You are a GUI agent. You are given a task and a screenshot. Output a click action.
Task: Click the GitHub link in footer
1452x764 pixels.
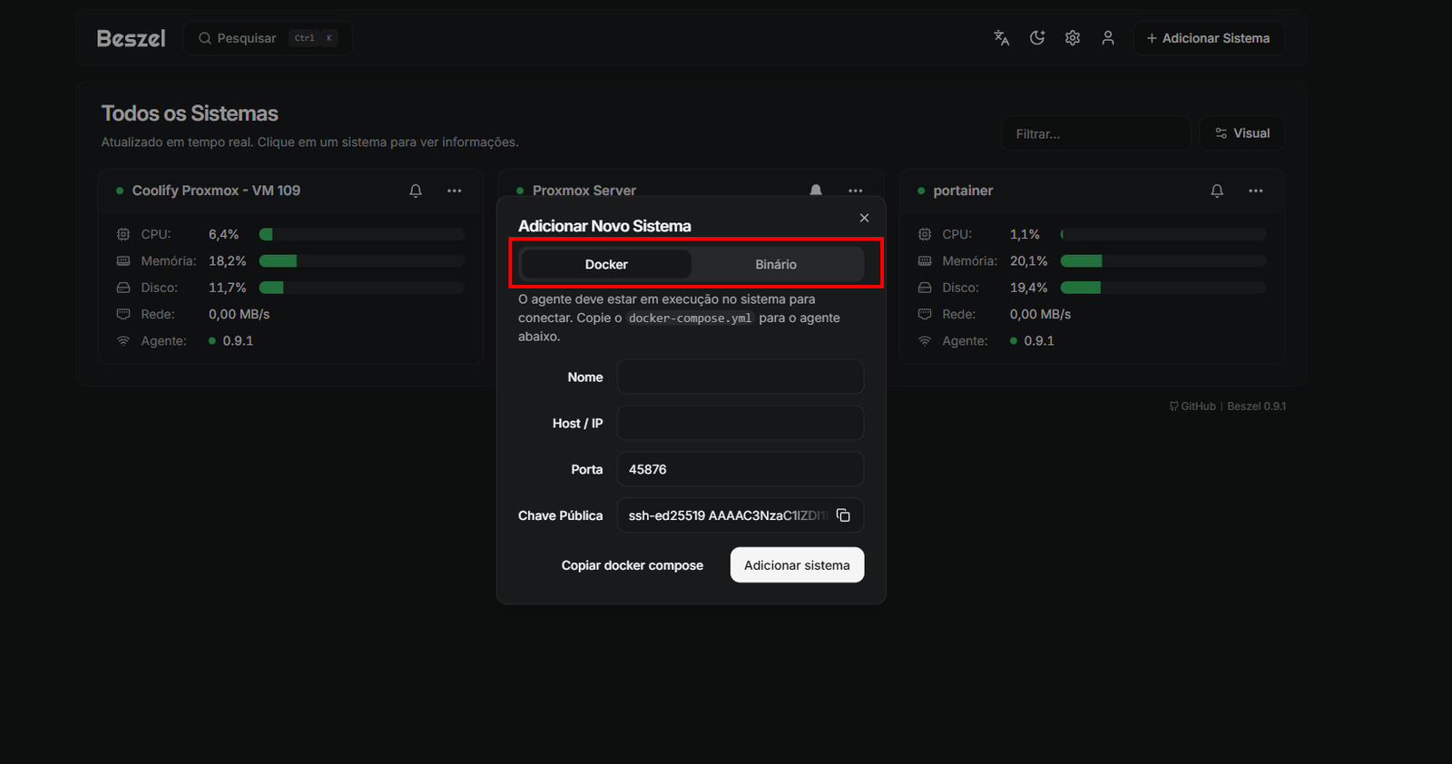coord(1193,406)
